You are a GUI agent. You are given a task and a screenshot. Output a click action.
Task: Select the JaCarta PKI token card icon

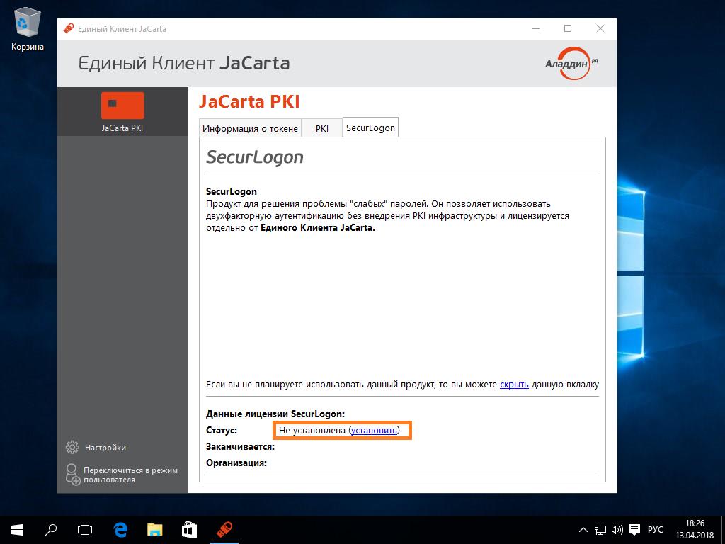click(x=122, y=105)
